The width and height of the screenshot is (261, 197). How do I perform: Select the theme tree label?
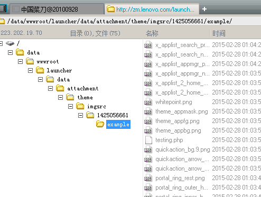85,97
